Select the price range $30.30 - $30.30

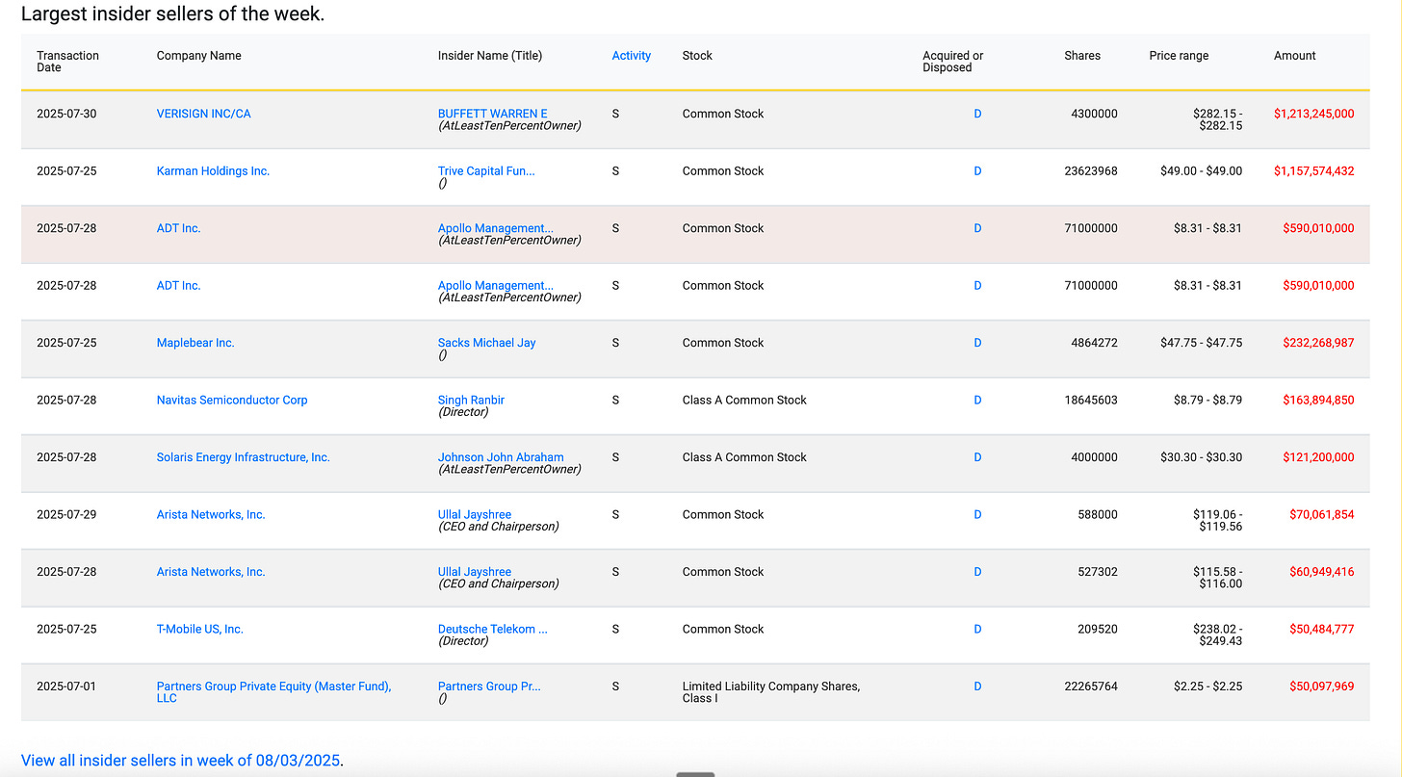[x=1202, y=457]
